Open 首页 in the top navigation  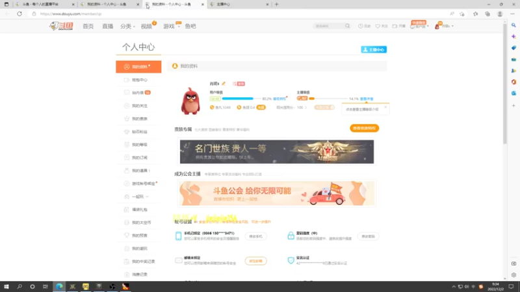pos(88,26)
